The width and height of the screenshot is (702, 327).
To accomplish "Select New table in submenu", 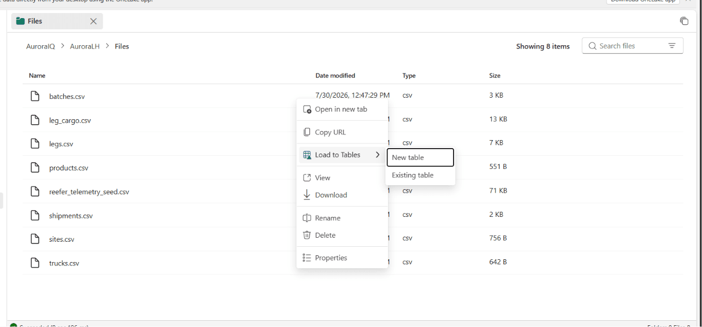I will click(420, 158).
